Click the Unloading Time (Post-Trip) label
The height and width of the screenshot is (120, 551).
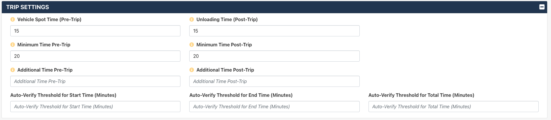point(227,19)
